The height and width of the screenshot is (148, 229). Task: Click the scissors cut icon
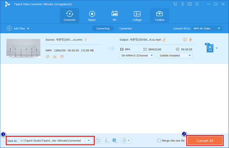(55, 57)
